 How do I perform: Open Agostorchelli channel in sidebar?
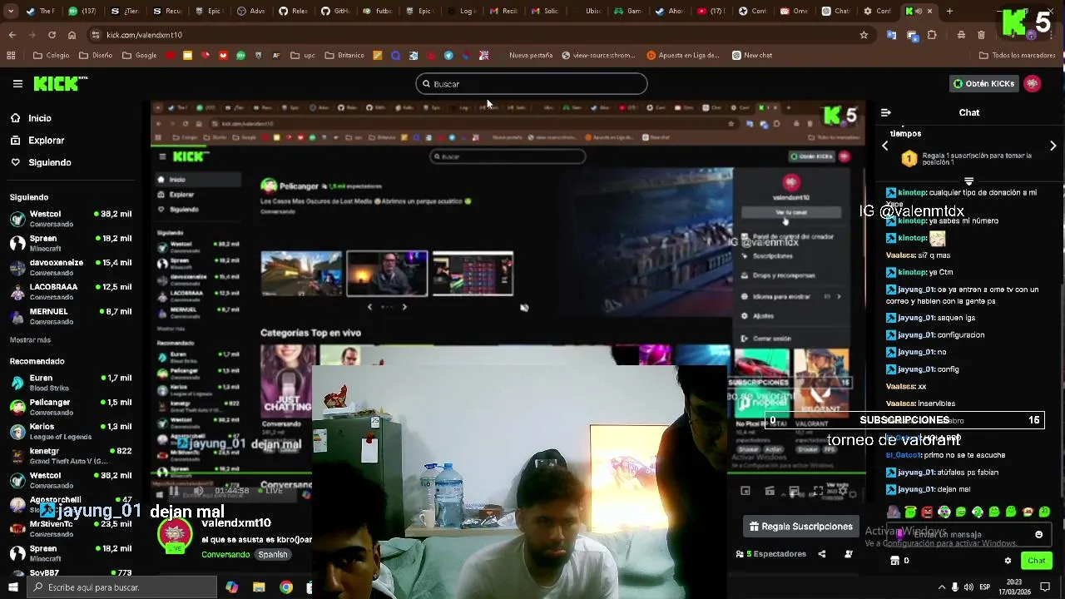[70, 504]
